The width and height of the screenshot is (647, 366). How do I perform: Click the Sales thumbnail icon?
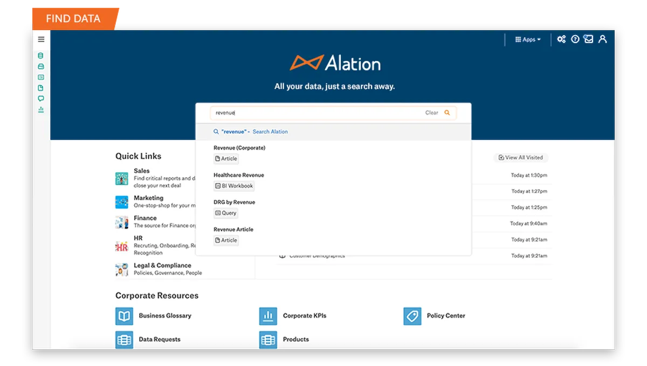pos(122,179)
